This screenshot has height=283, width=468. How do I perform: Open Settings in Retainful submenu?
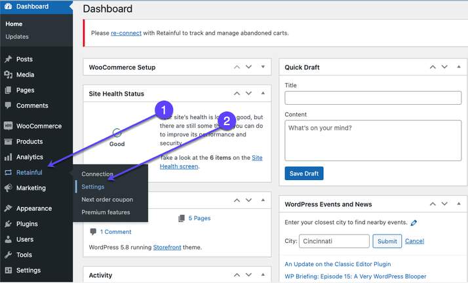pyautogui.click(x=93, y=187)
